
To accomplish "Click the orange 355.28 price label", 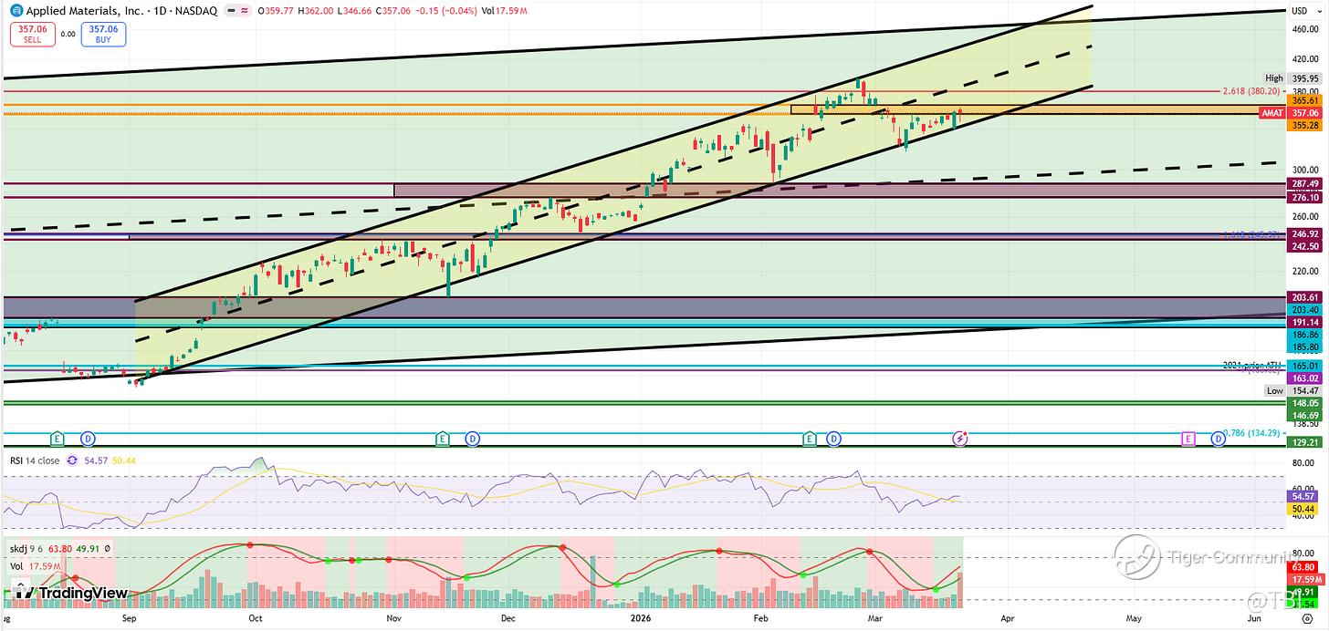I will tap(1305, 126).
